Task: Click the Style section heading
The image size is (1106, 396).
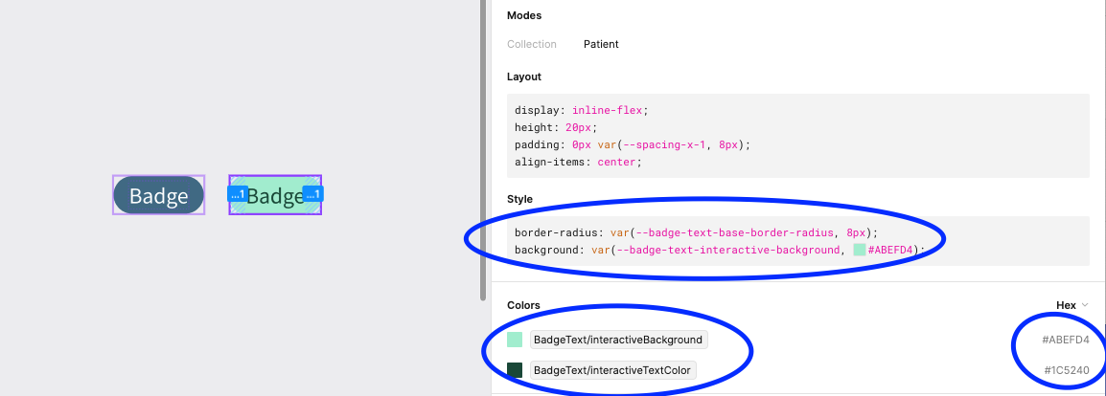Action: pyautogui.click(x=519, y=199)
